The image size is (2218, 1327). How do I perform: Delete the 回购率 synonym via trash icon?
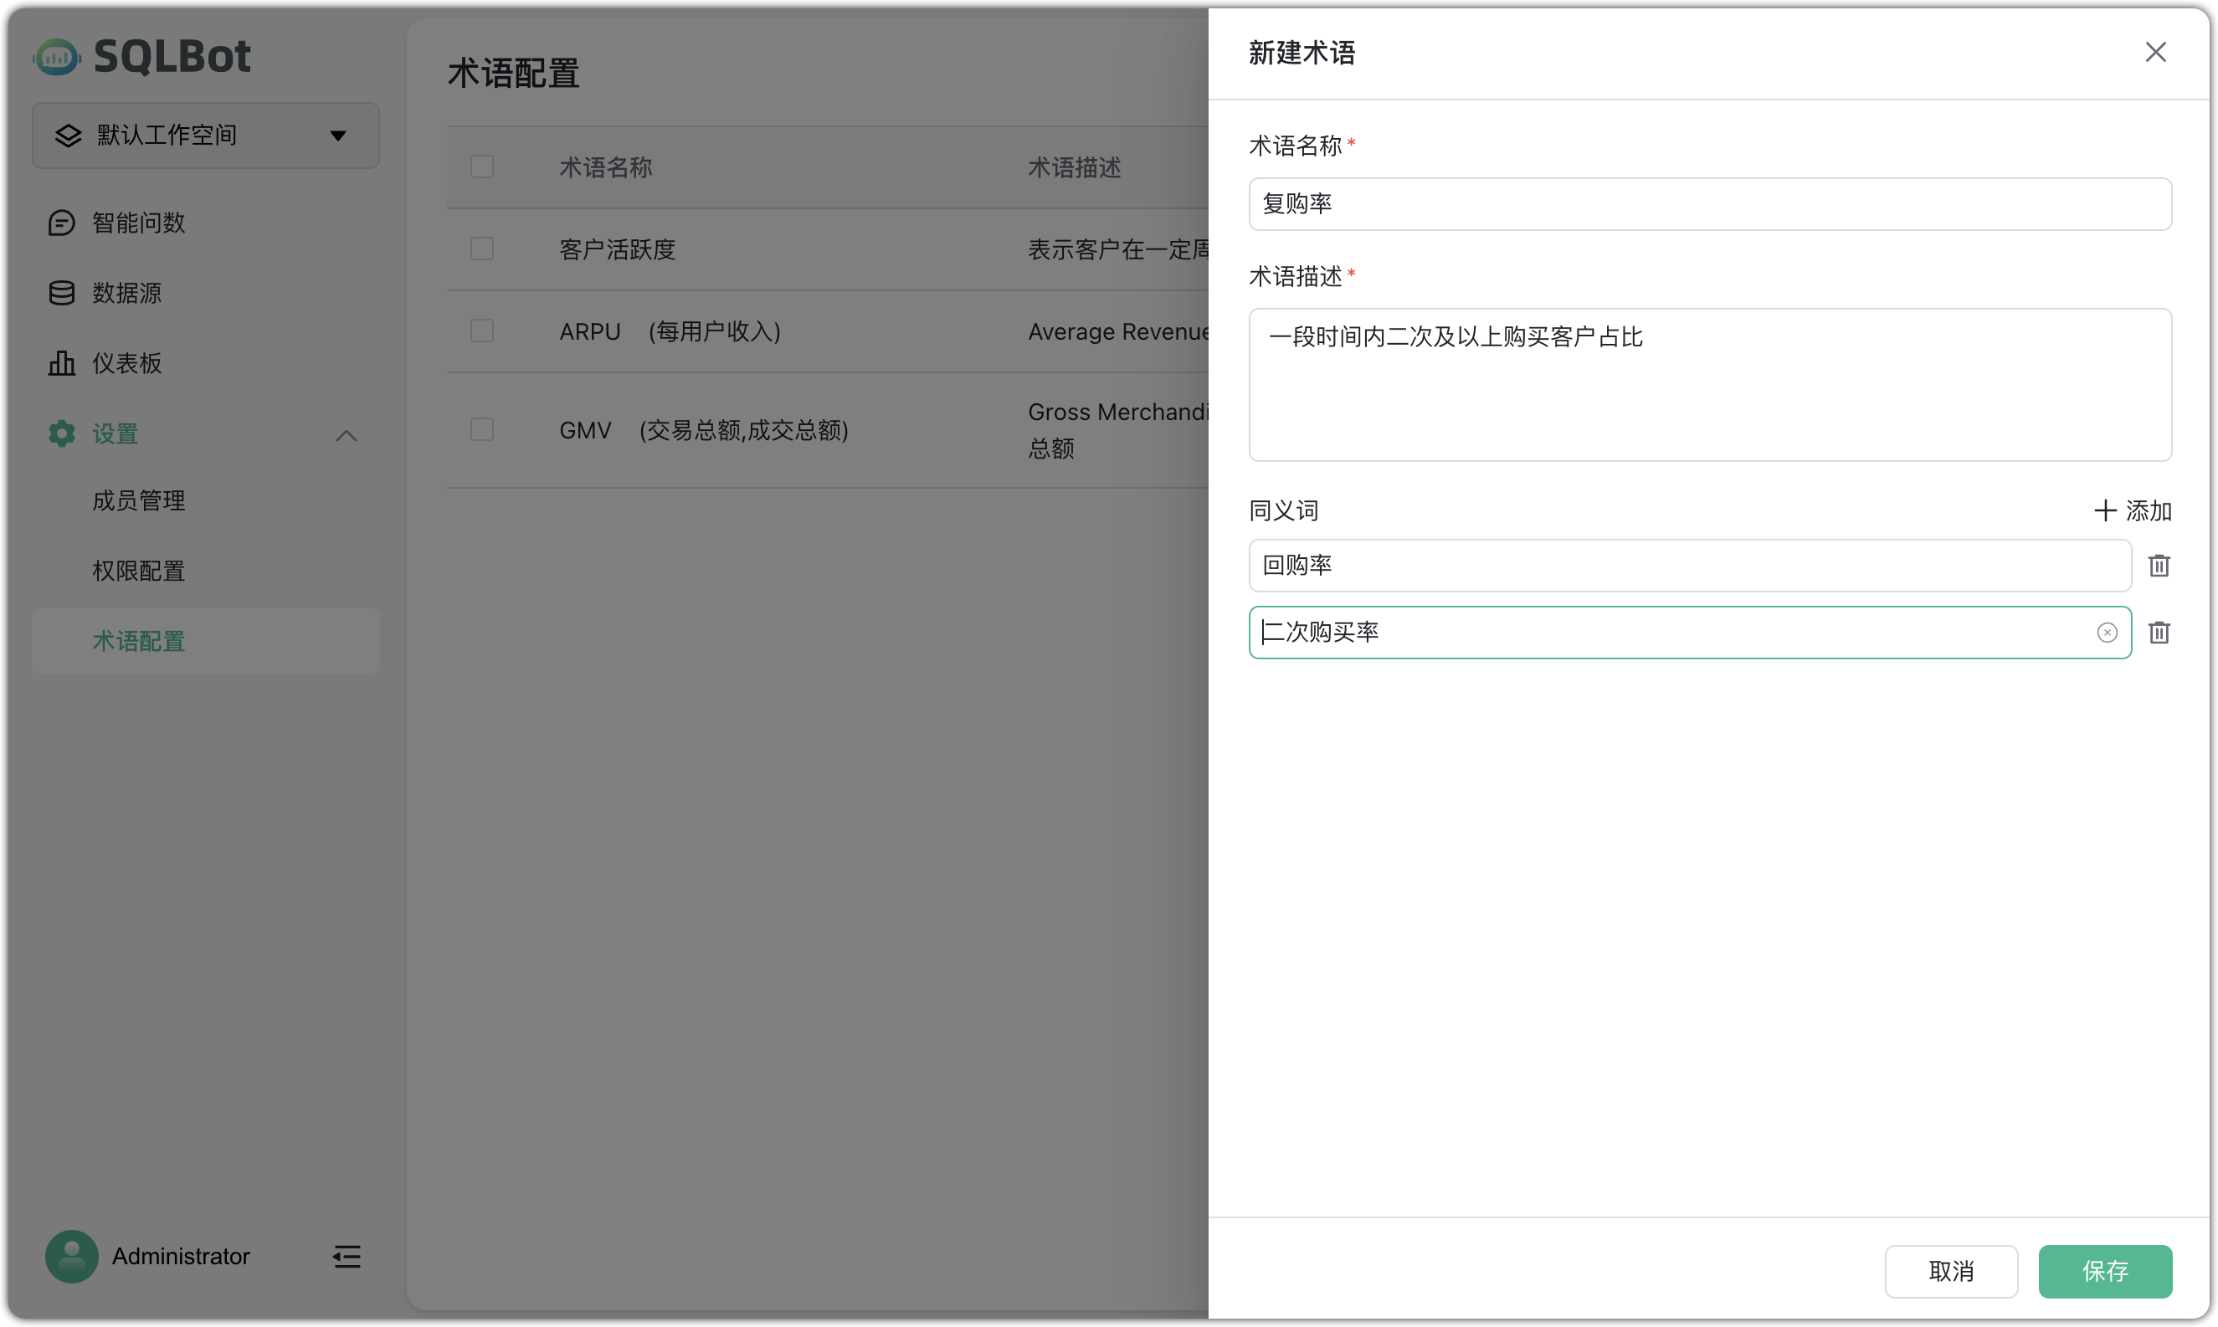(2159, 565)
